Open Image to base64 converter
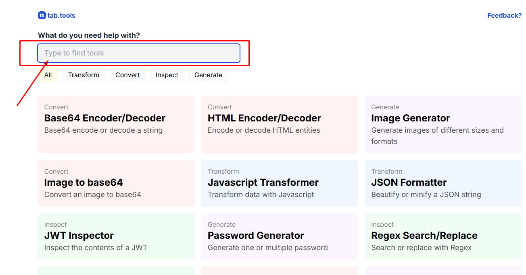This screenshot has width=526, height=275. pyautogui.click(x=116, y=183)
